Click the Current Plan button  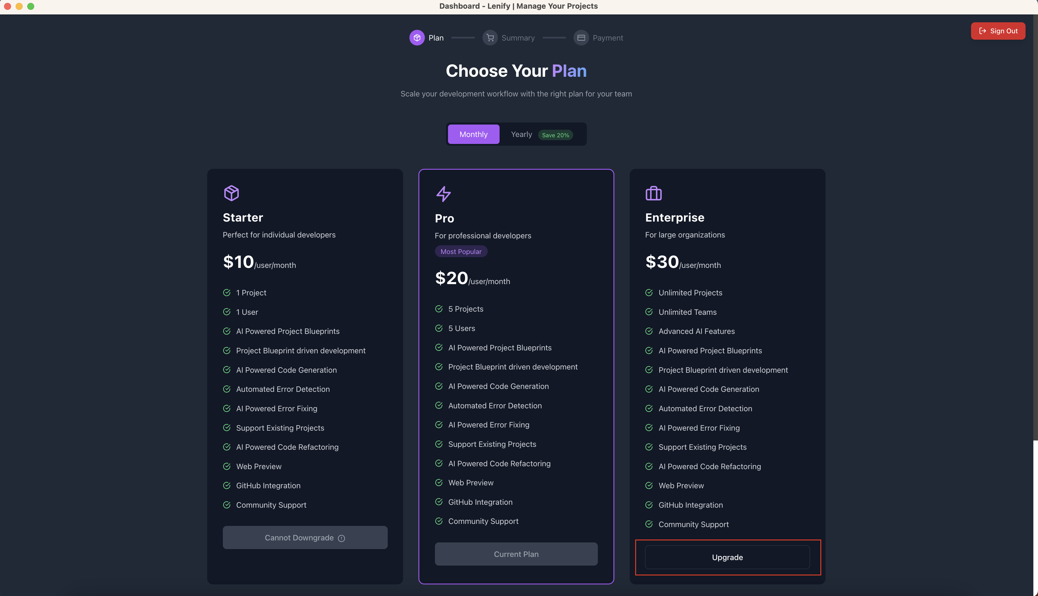point(516,554)
